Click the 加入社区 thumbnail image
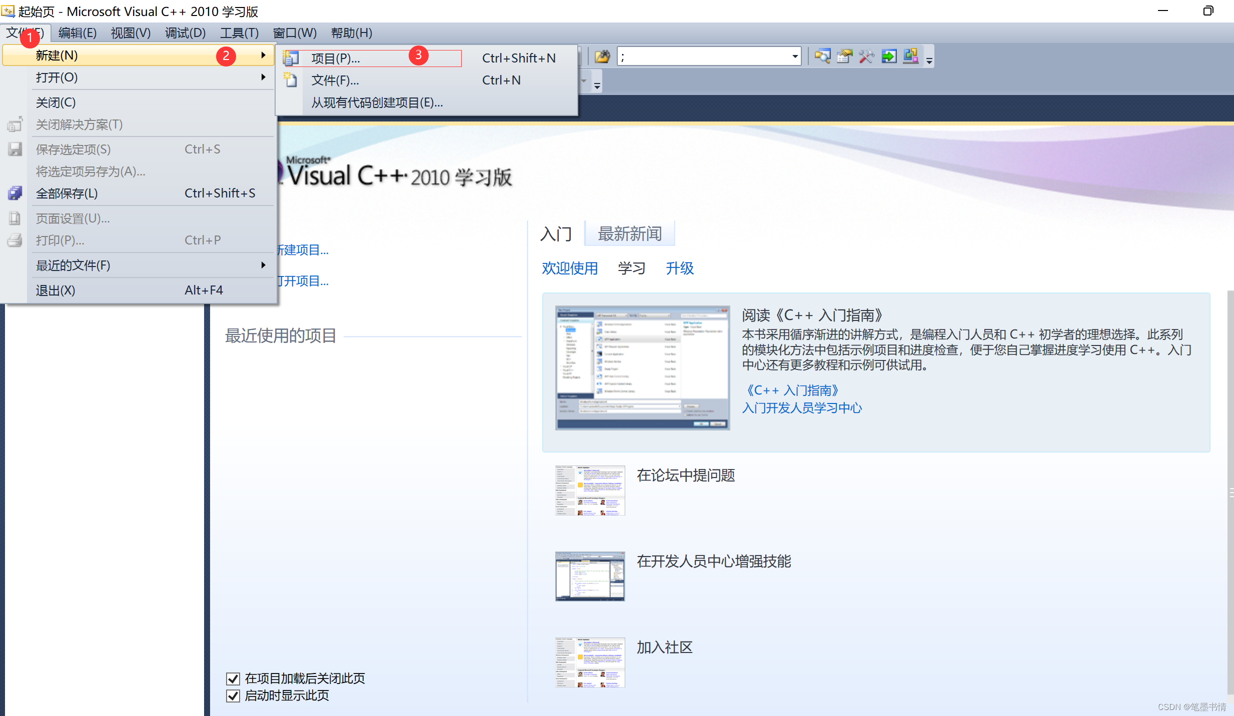Screen dimensions: 1234x716 coord(589,662)
